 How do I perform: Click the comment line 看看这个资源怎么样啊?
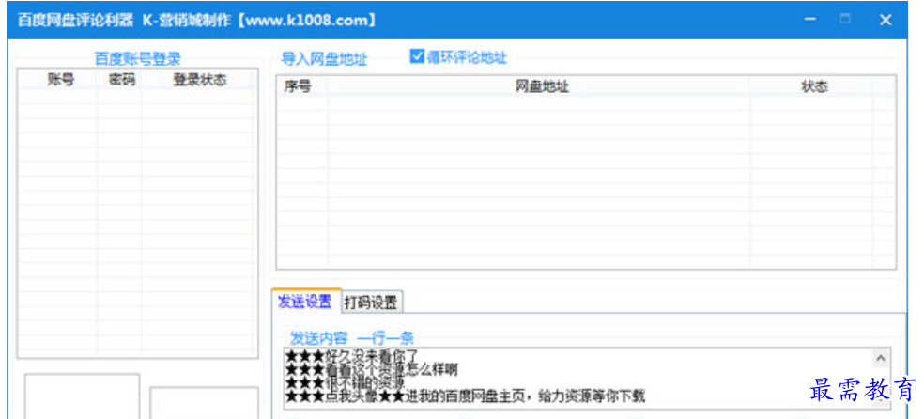[x=371, y=369]
